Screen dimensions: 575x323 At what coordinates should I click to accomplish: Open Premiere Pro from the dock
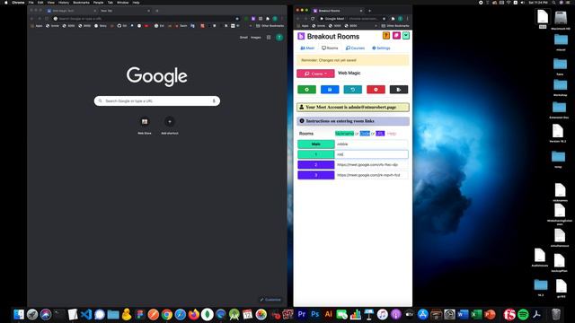click(x=302, y=314)
